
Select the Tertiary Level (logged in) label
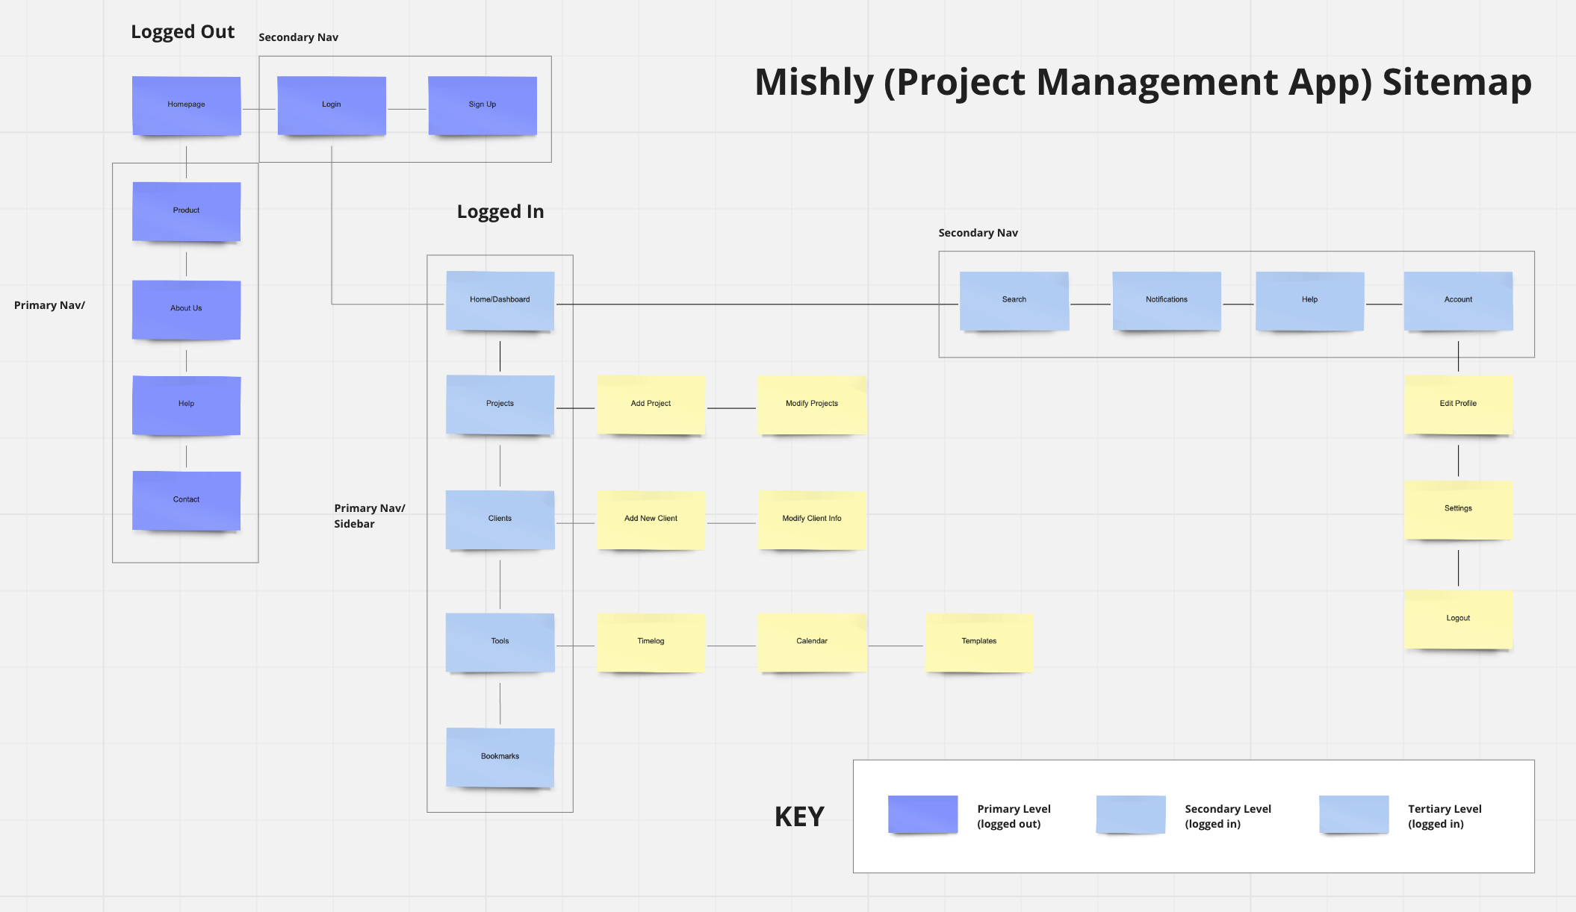[x=1445, y=816]
